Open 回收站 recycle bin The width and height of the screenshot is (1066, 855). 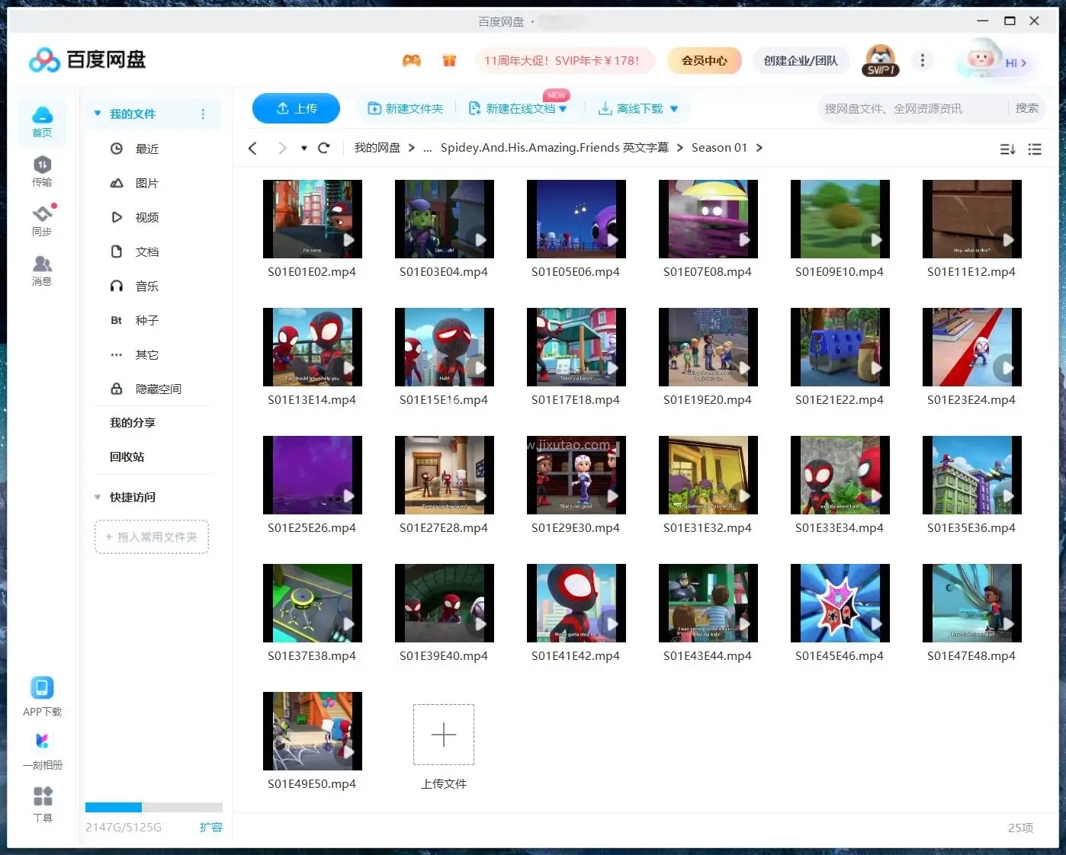click(x=127, y=456)
